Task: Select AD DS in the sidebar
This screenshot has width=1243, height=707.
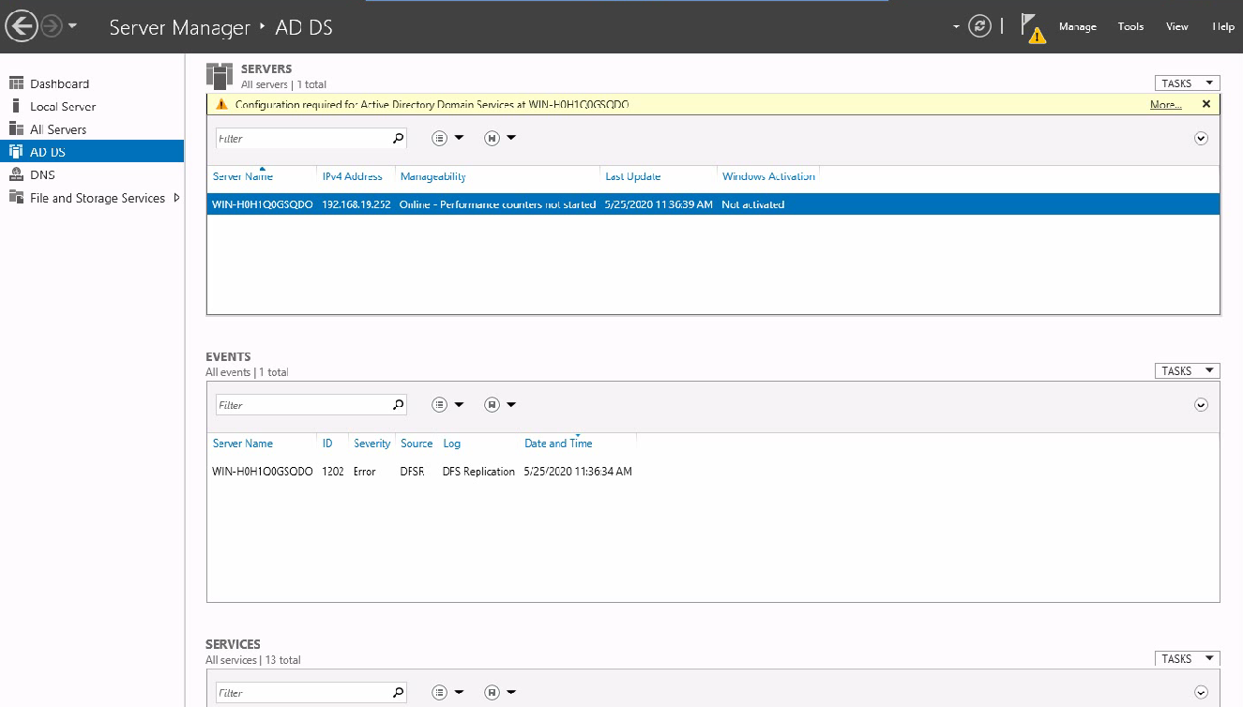Action: [x=92, y=152]
